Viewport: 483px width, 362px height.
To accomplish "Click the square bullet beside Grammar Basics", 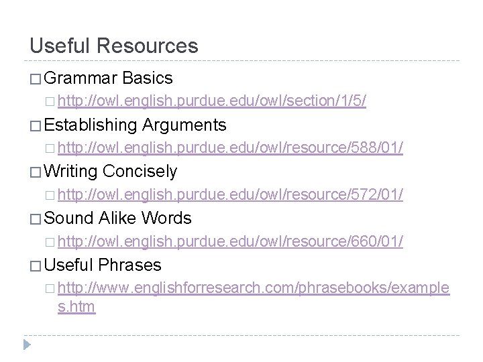I will pyautogui.click(x=35, y=80).
